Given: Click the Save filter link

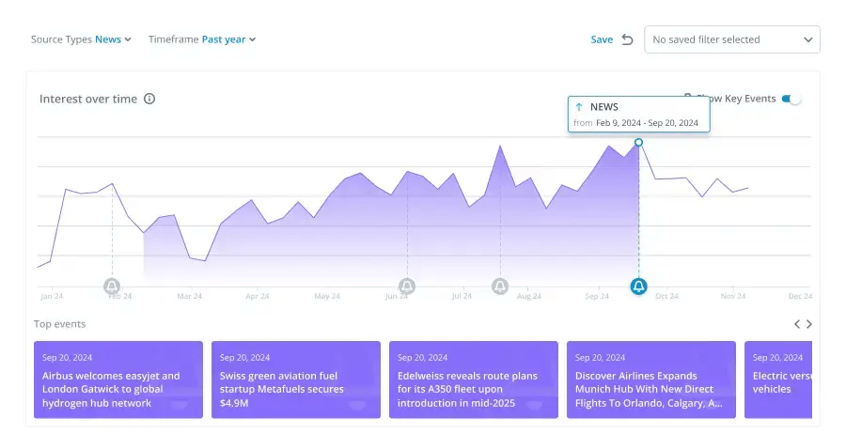Looking at the screenshot, I should pyautogui.click(x=602, y=39).
